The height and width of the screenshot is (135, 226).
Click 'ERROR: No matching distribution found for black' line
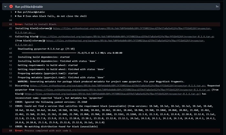pos(56,127)
